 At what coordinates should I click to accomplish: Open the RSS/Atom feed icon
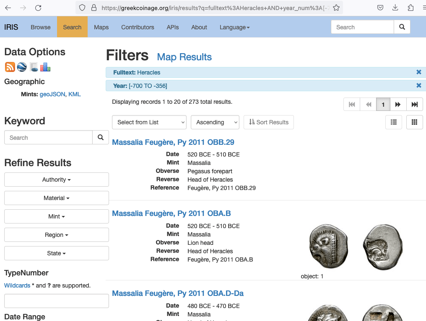click(x=10, y=67)
